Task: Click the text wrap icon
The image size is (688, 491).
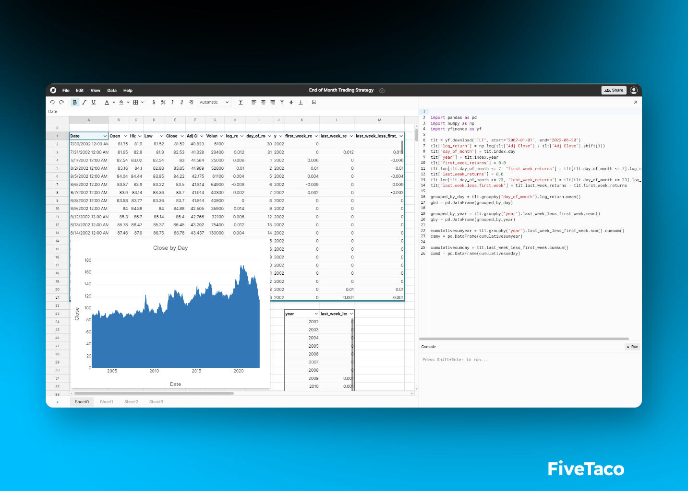Action: pyautogui.click(x=241, y=102)
